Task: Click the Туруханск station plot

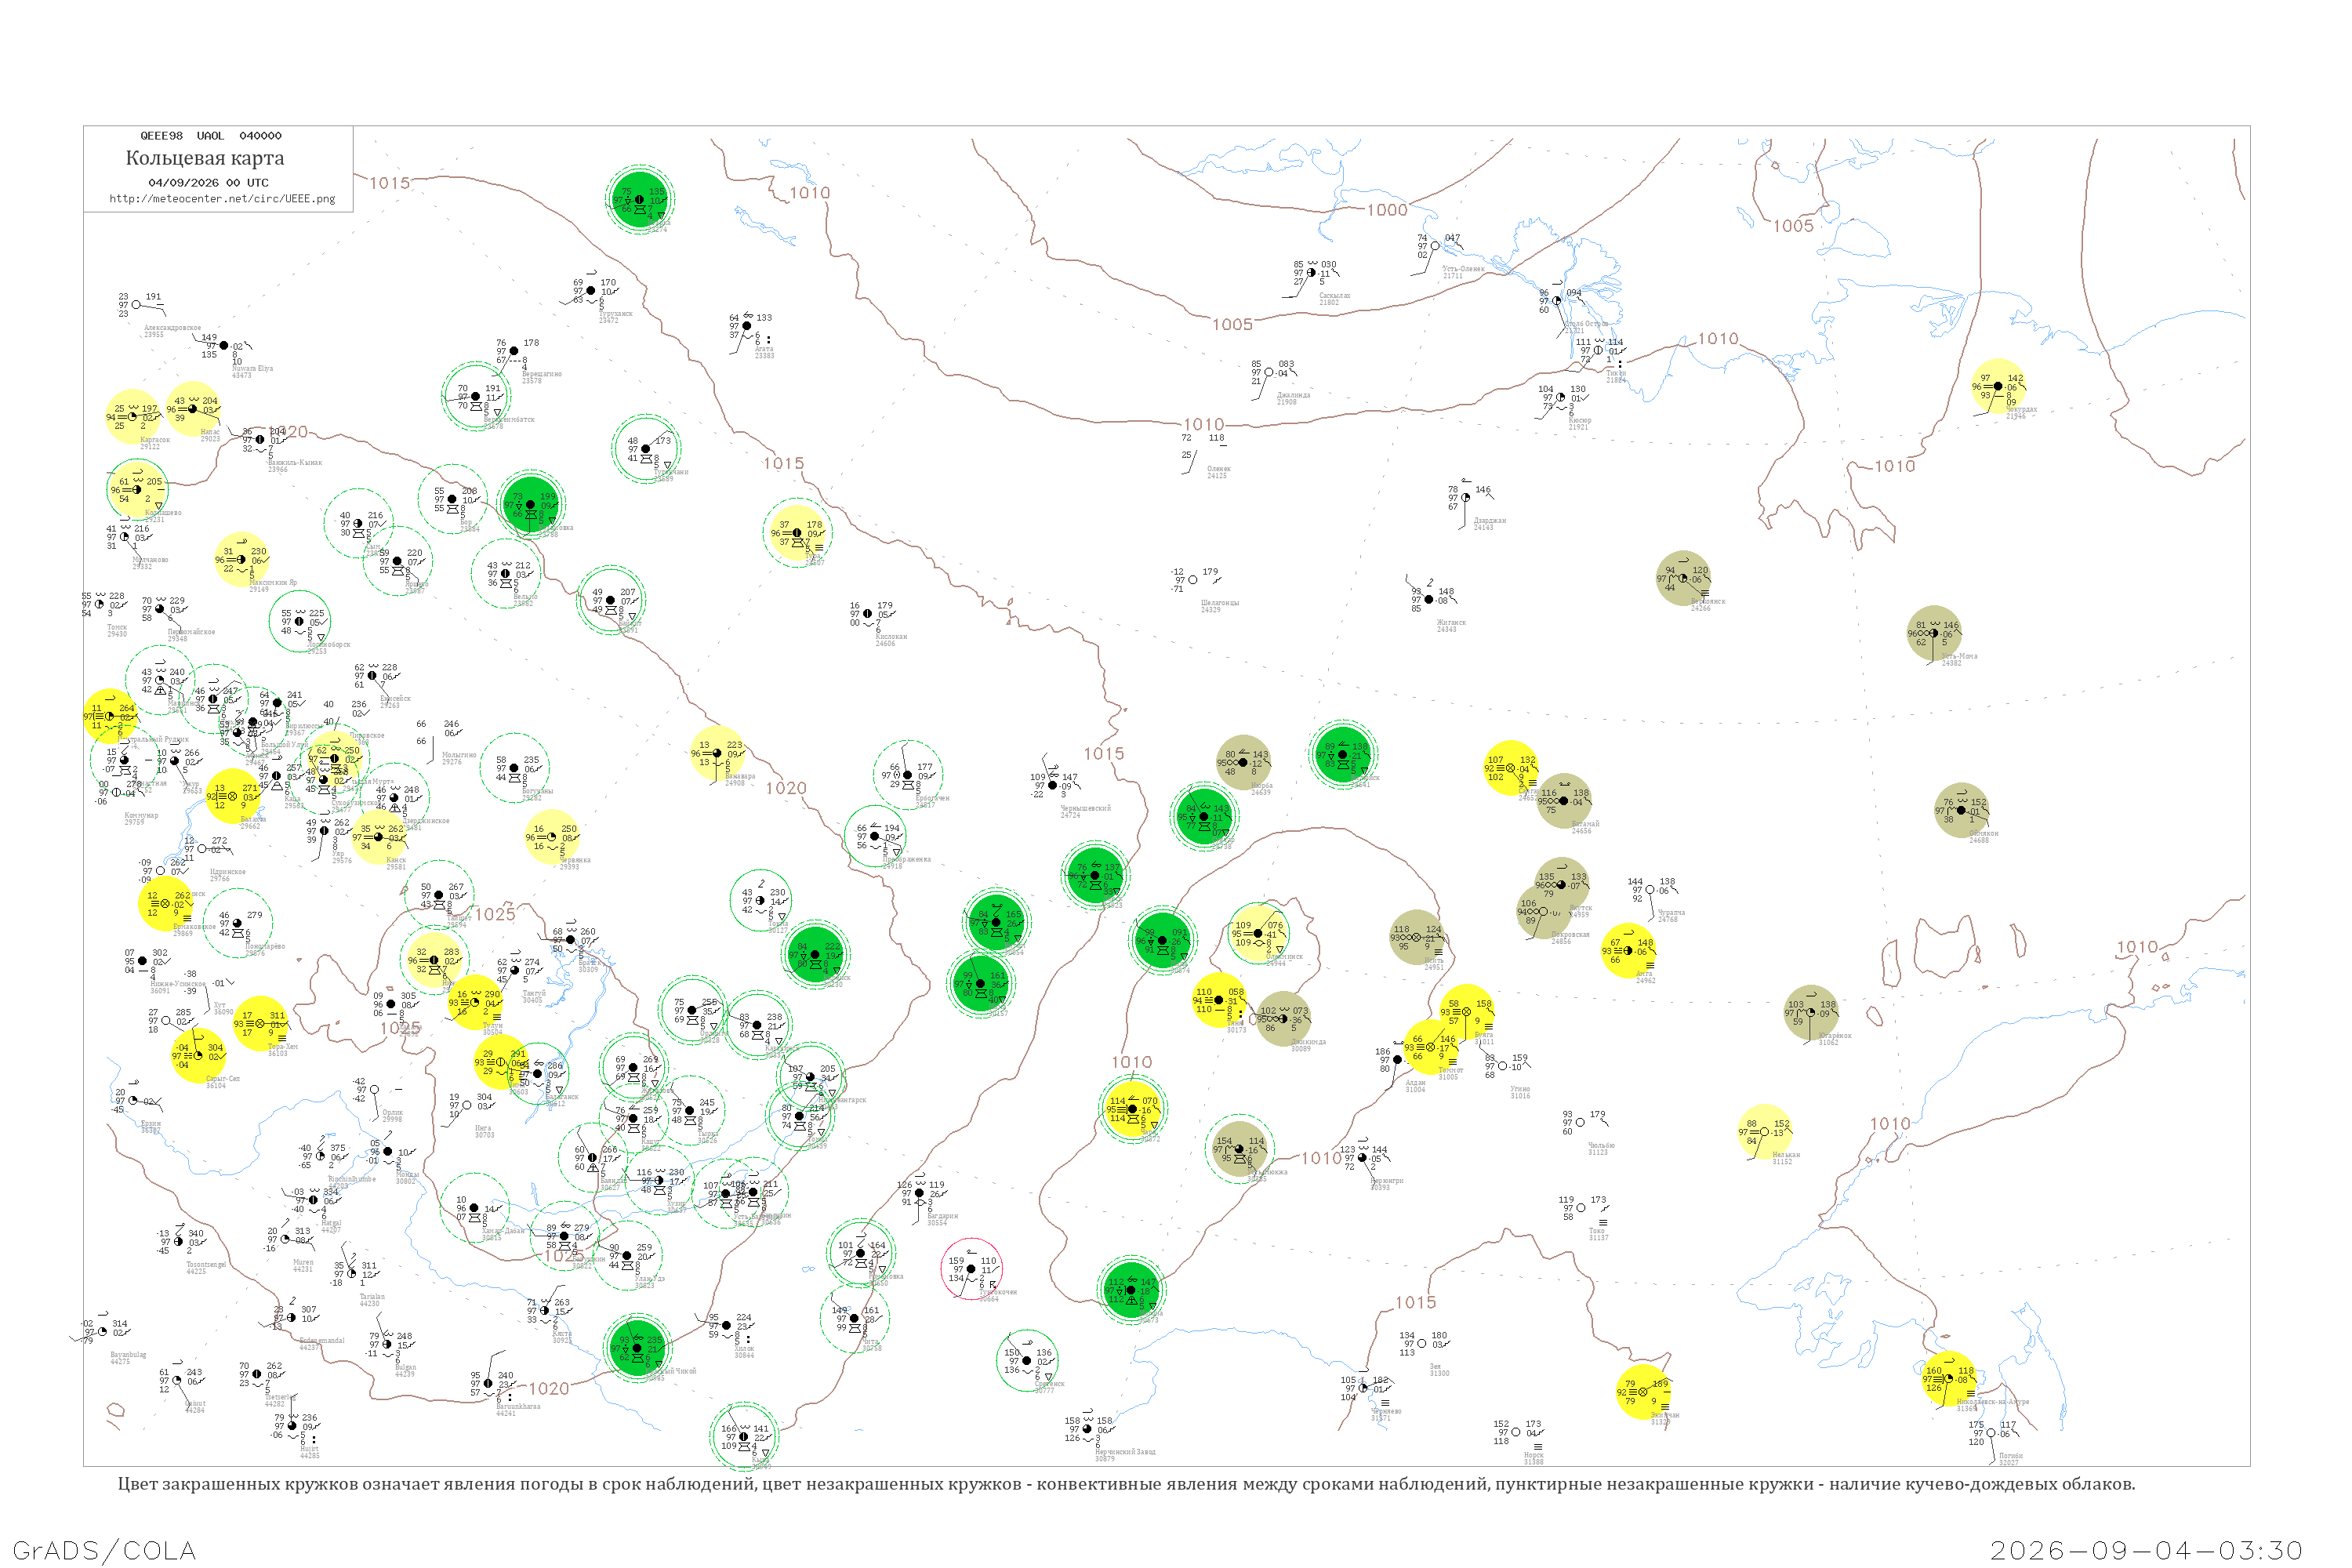Action: pyautogui.click(x=593, y=291)
